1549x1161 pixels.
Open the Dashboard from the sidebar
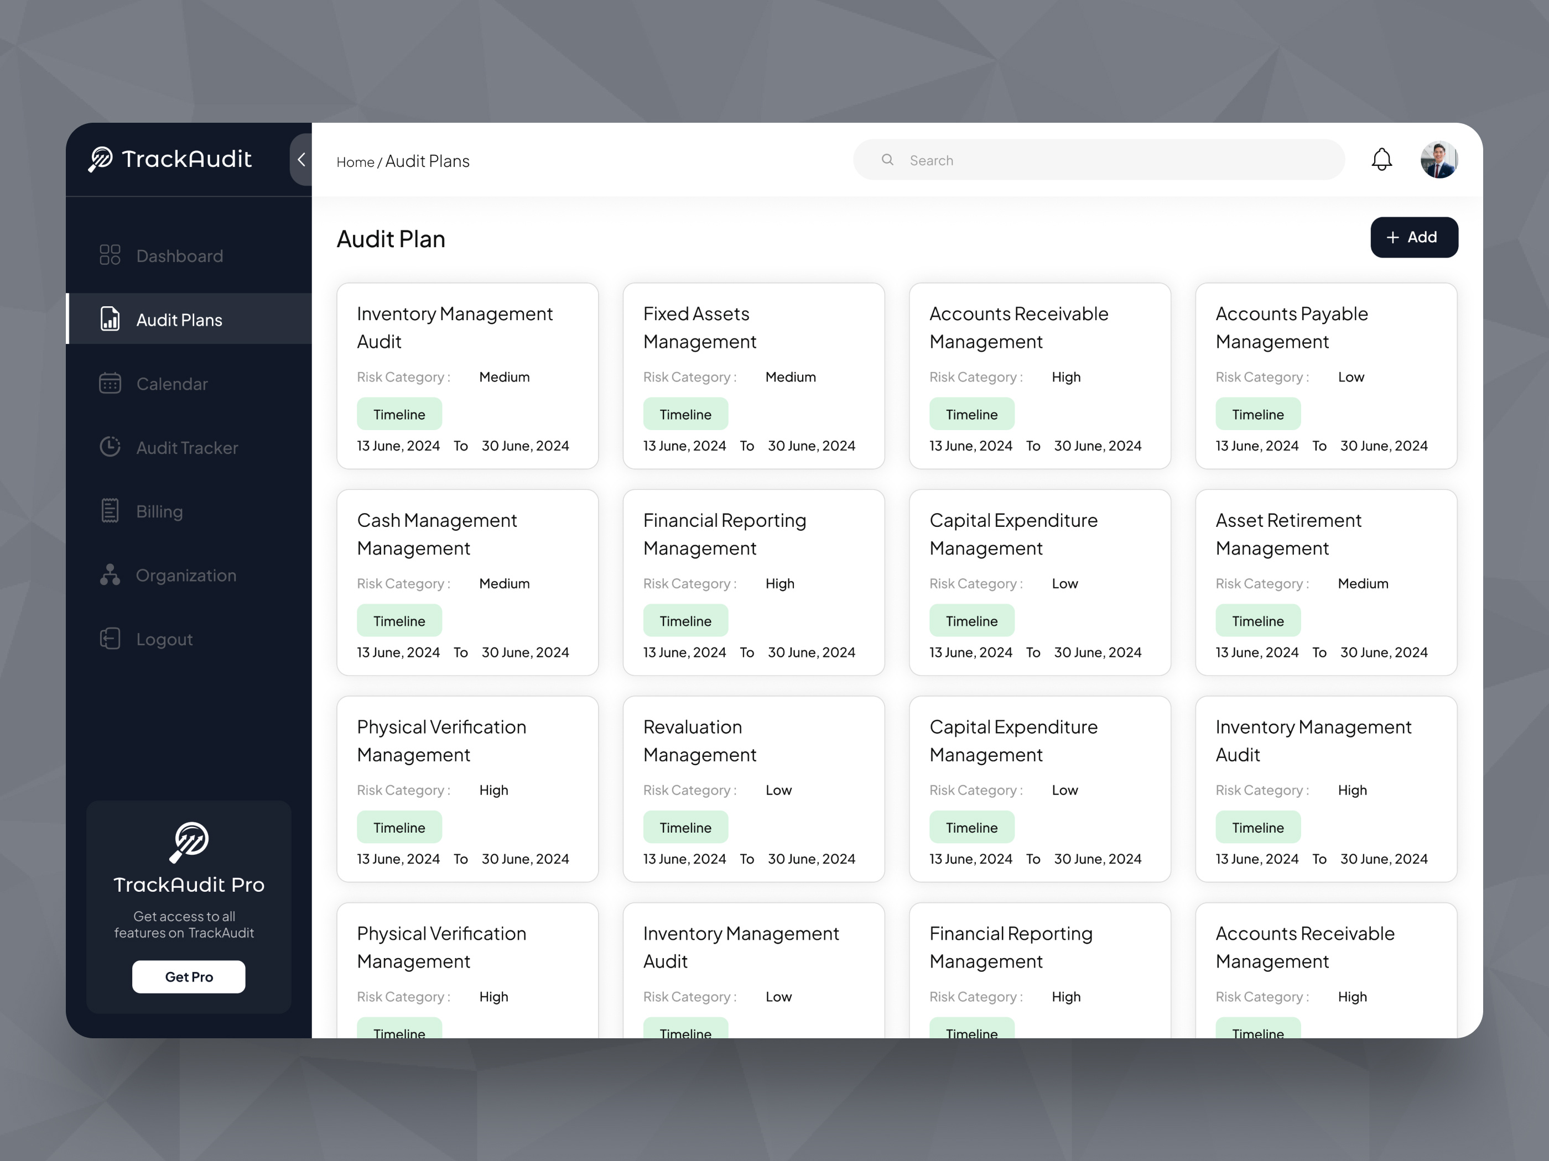179,255
